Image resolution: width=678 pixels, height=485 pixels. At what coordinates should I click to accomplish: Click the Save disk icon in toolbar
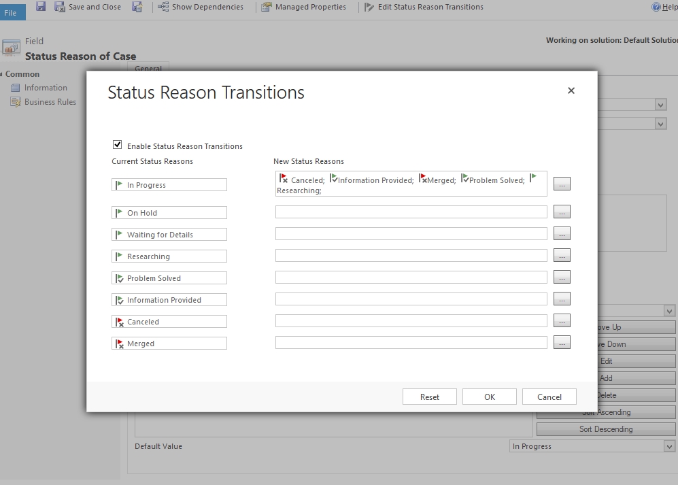tap(41, 7)
